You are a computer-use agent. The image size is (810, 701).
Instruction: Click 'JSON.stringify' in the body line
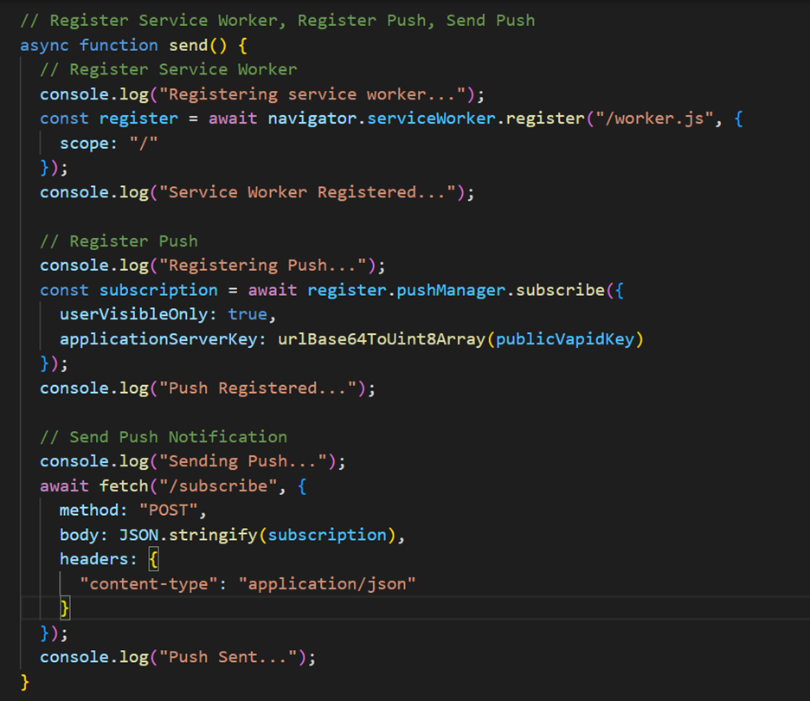pyautogui.click(x=188, y=535)
